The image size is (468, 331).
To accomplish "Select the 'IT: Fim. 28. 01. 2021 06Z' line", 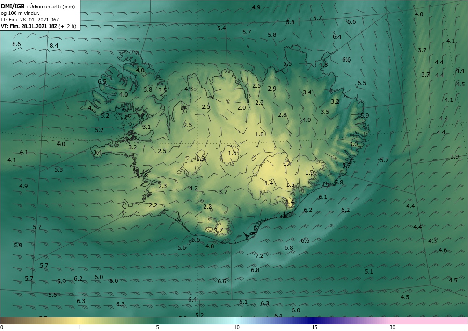I will click(x=30, y=20).
